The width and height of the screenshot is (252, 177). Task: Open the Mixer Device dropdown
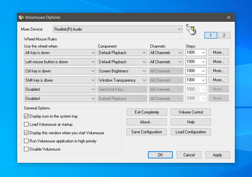117,29
